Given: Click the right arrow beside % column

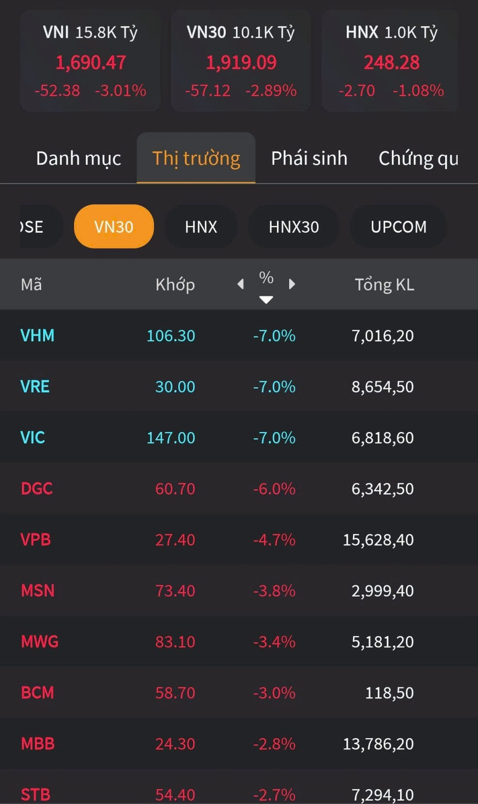Looking at the screenshot, I should (292, 284).
